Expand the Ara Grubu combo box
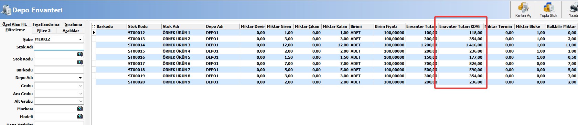 [81, 93]
